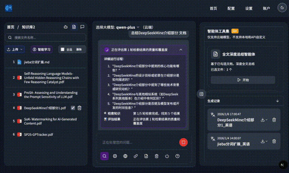Screen dimensions: 289x173
Task: Click the user message 总结DeepSeekMine介绍部分 文档
Action: (158, 33)
